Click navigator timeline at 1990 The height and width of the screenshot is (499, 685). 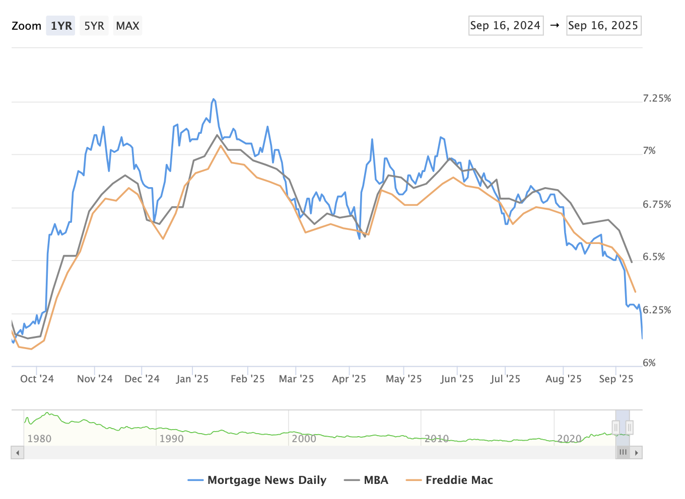point(171,439)
